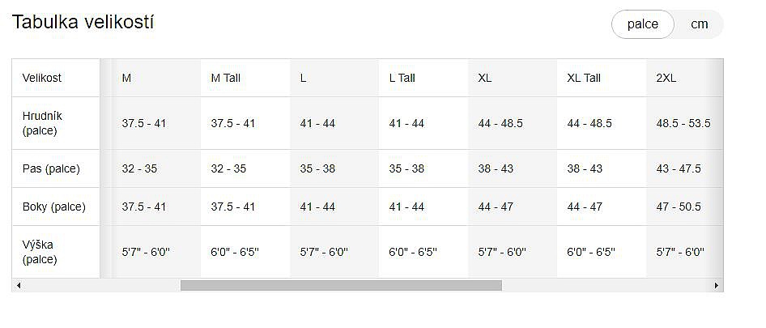Image resolution: width=766 pixels, height=328 pixels.
Task: Click the Tabulka velikostí heading
Action: pyautogui.click(x=83, y=22)
